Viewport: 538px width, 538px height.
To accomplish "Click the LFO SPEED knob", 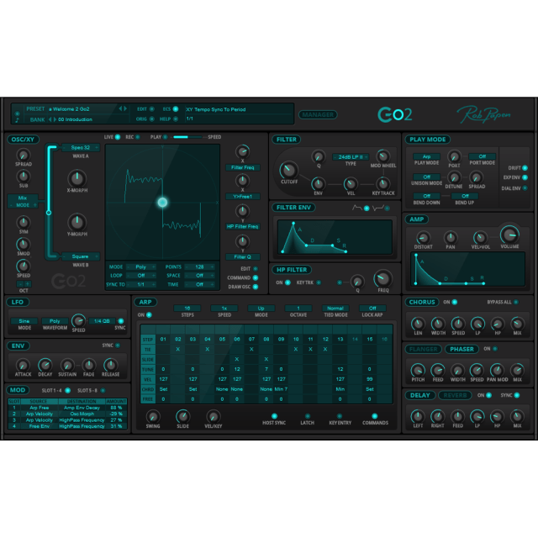I will point(78,321).
